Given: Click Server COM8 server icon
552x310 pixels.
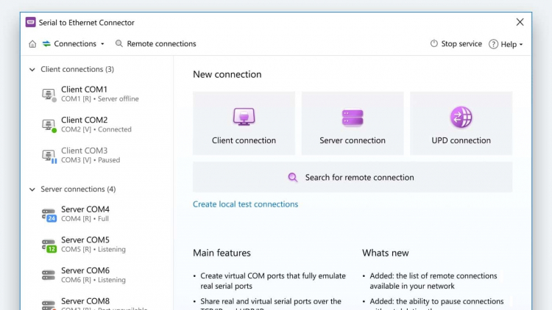Looking at the screenshot, I should pos(49,305).
